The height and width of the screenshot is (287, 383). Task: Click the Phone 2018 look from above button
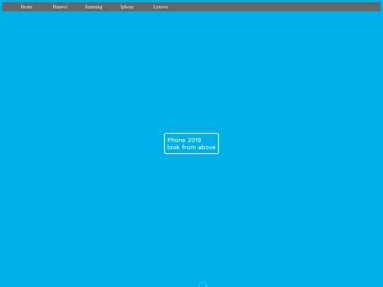click(x=191, y=143)
